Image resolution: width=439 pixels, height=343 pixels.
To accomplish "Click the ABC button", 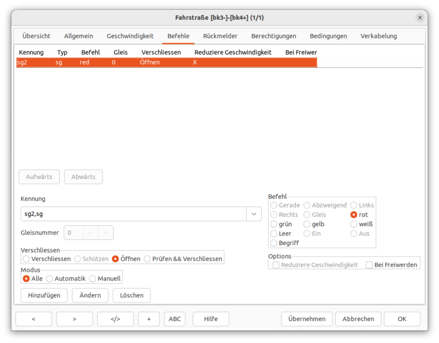I will (175, 319).
